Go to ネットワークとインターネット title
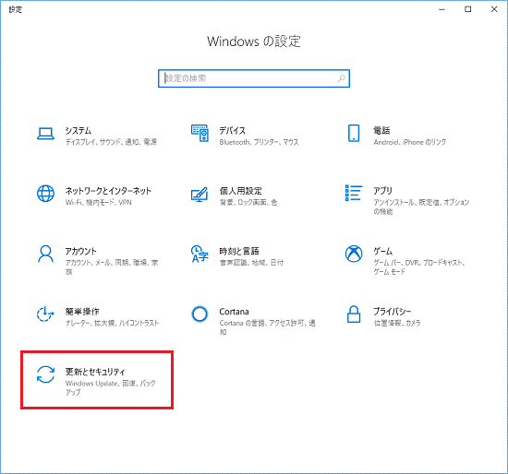 pos(108,191)
